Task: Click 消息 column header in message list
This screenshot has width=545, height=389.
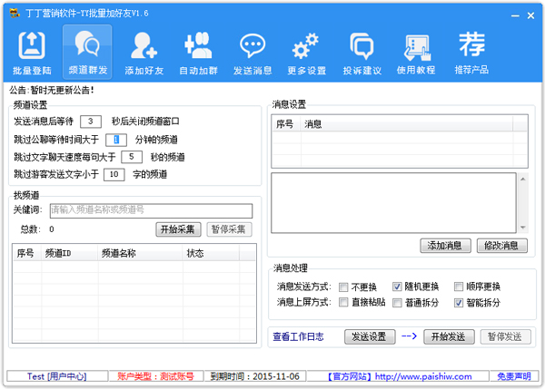Action: (x=407, y=124)
